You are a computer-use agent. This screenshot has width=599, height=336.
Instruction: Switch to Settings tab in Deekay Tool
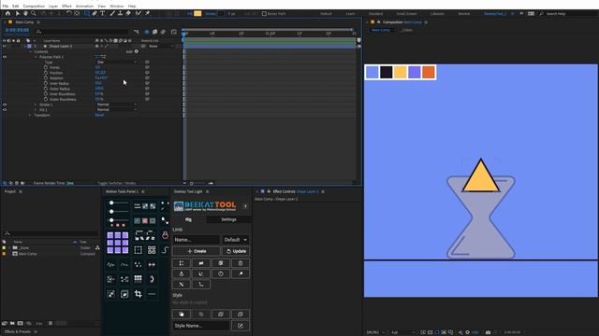click(x=228, y=219)
